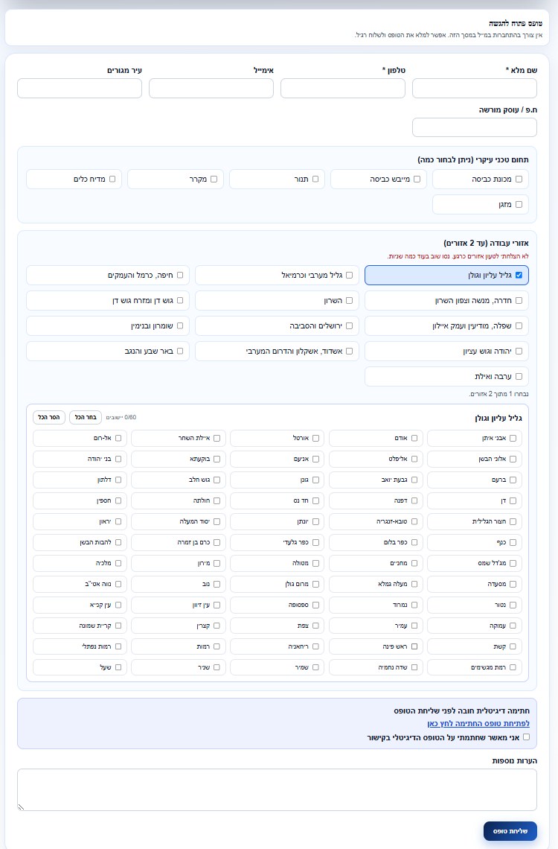Image resolution: width=558 pixels, height=849 pixels.
Task: Check the ירושלים והסביבה region
Action: [x=349, y=326]
